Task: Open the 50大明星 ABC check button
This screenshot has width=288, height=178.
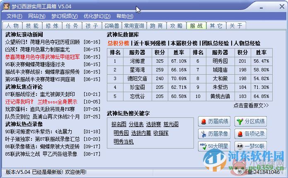Action: 214,146
